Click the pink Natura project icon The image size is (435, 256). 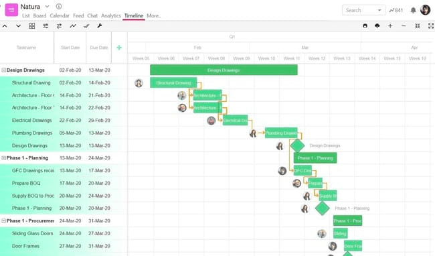pos(11,10)
